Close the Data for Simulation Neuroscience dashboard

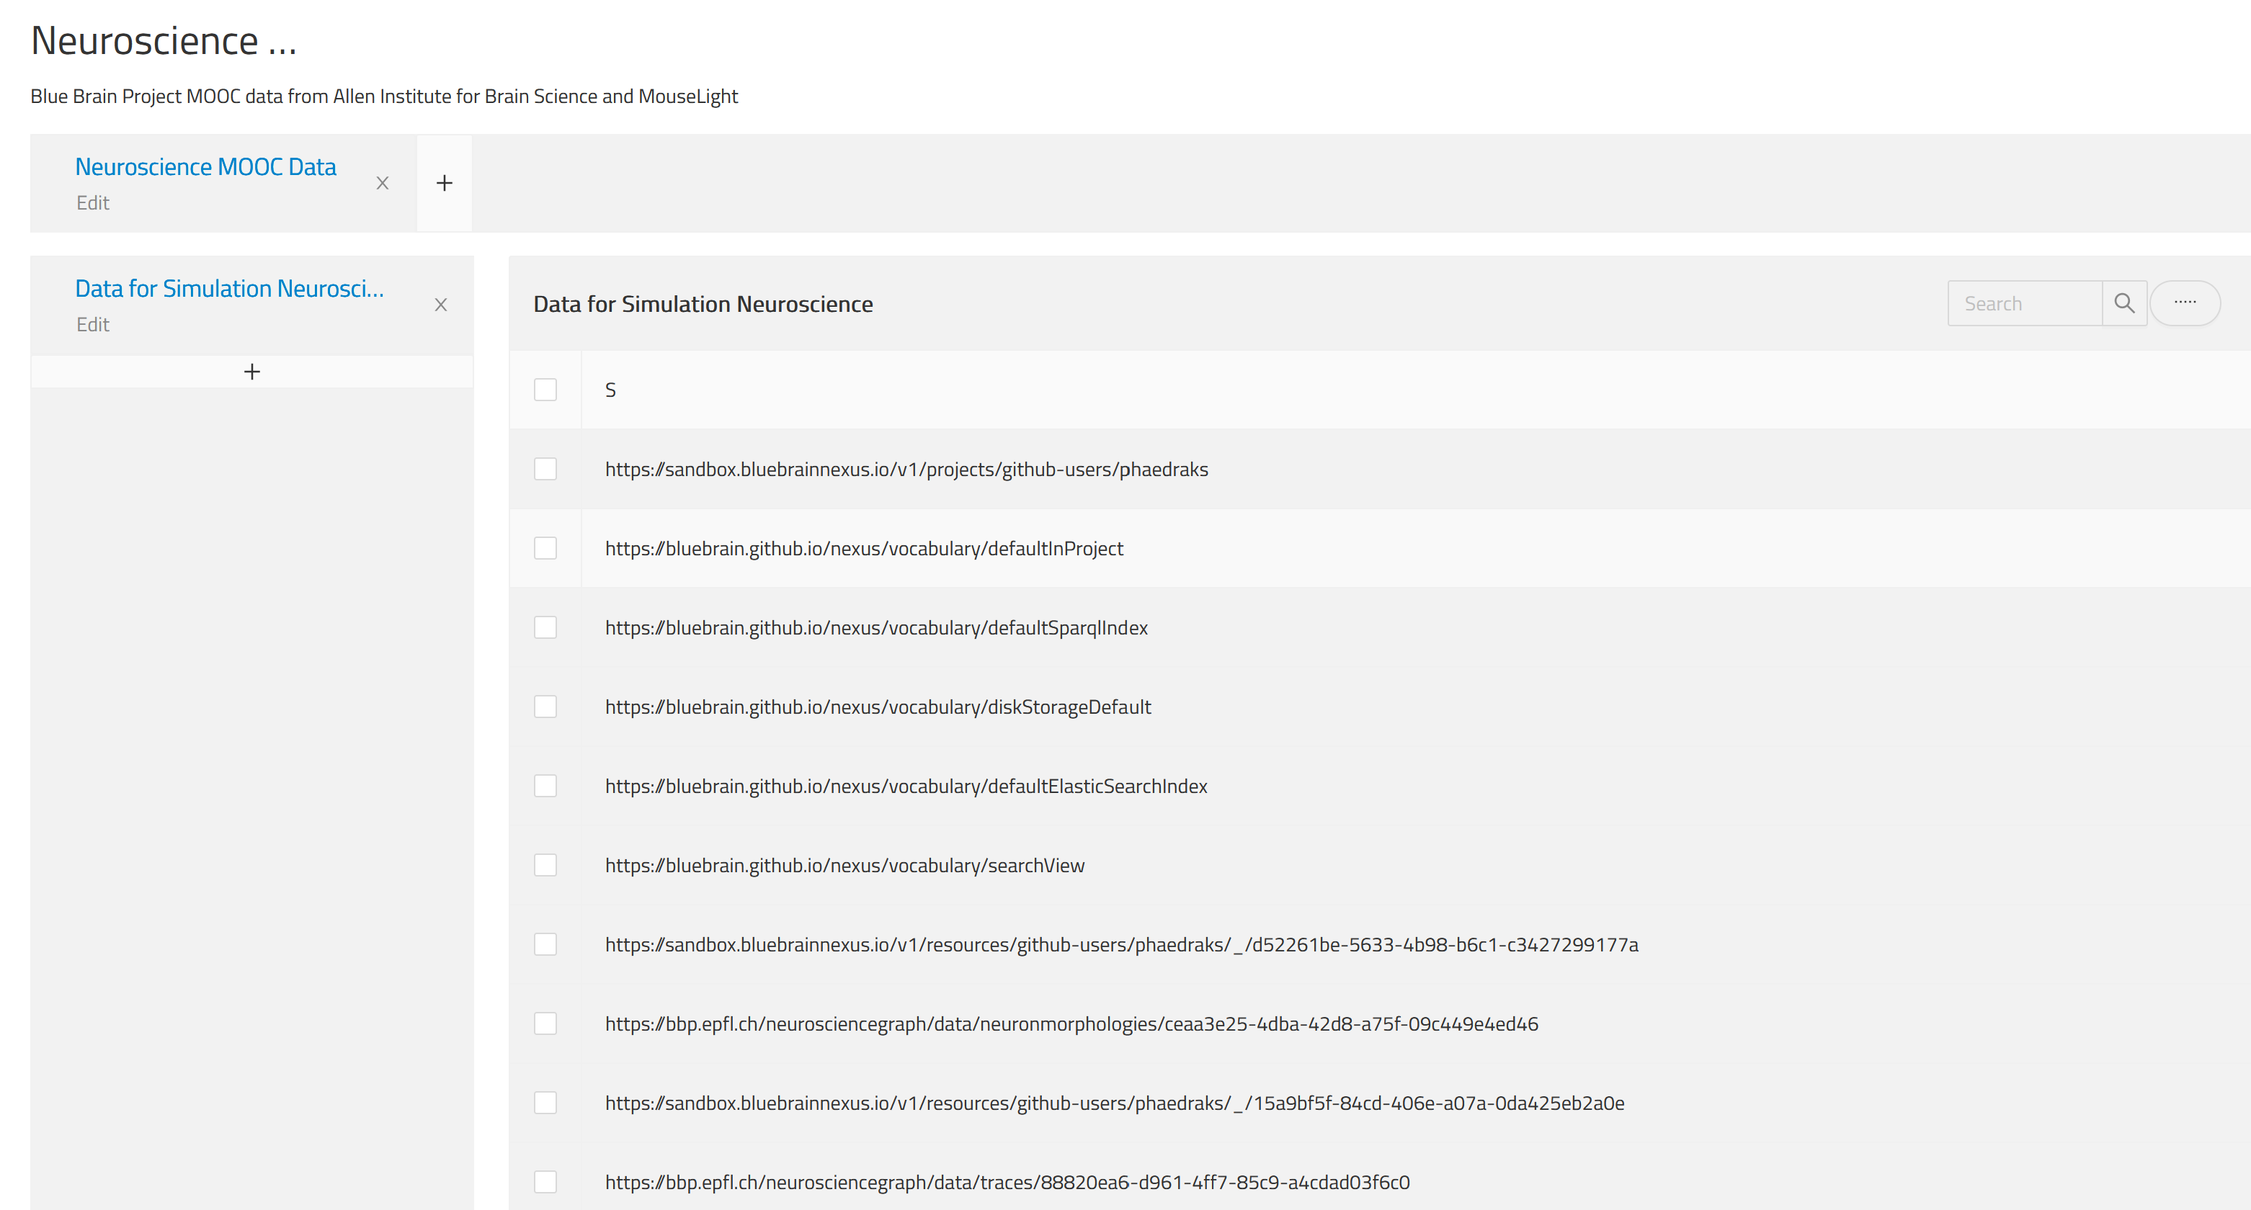[440, 304]
